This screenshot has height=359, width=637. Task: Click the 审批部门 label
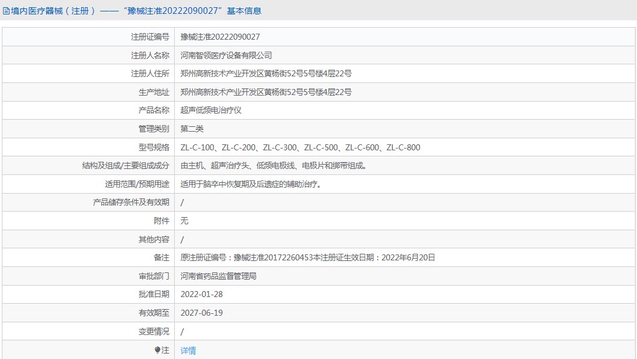pos(154,277)
